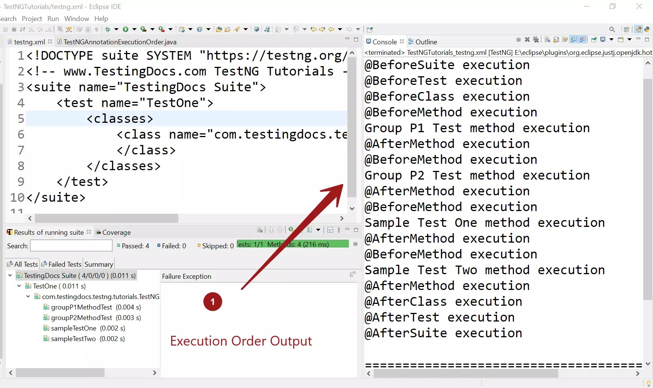Screen dimensions: 653x388
Task: Click the green test progress bar
Action: pos(293,244)
